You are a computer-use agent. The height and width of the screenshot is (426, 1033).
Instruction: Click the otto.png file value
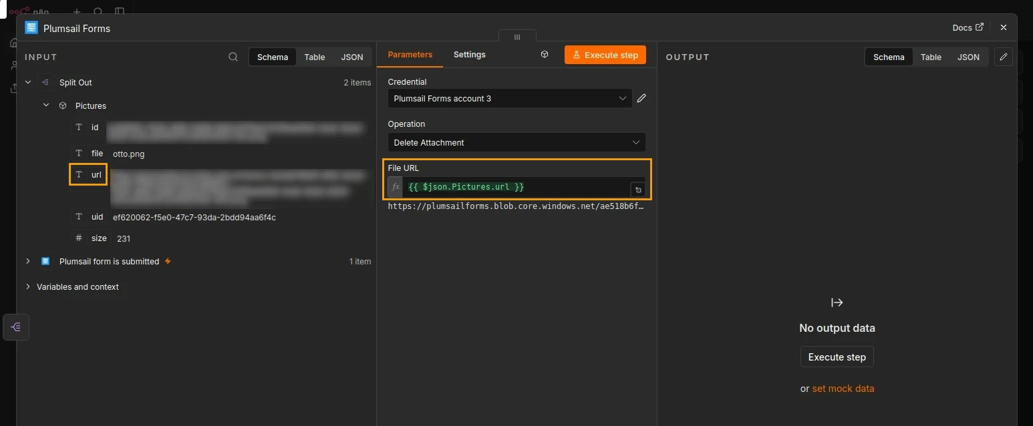(129, 154)
